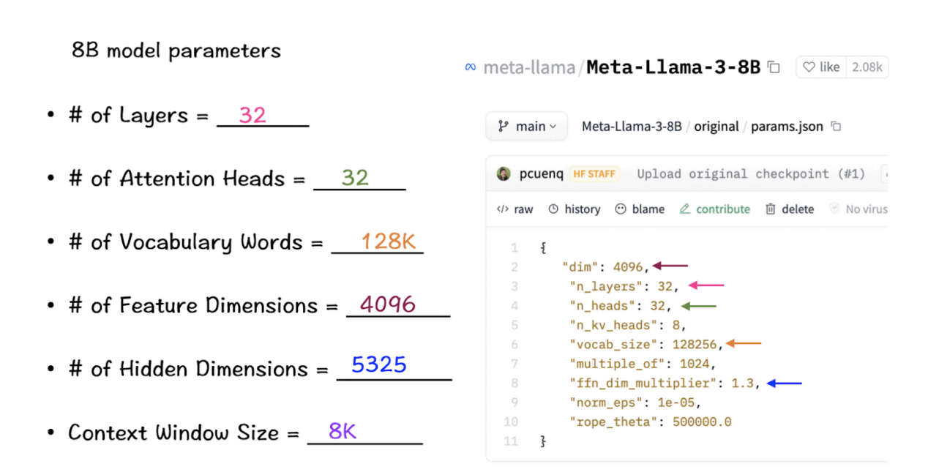The width and height of the screenshot is (928, 475).
Task: Open the blame view
Action: click(x=640, y=209)
